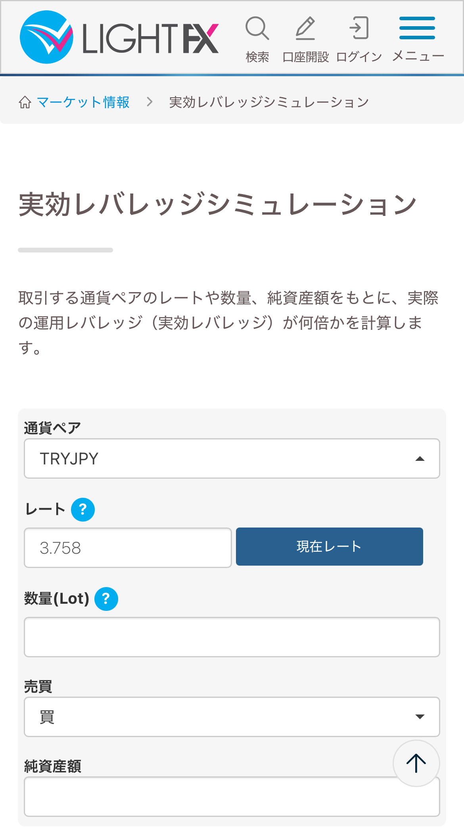Open the hamburger menu icon

(417, 28)
